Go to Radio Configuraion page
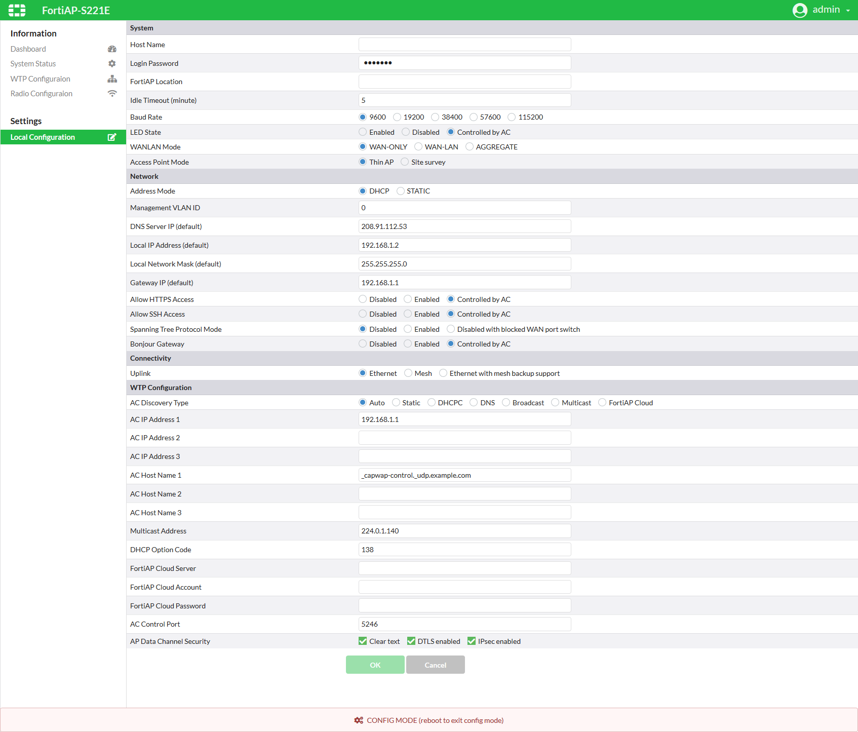 42,94
